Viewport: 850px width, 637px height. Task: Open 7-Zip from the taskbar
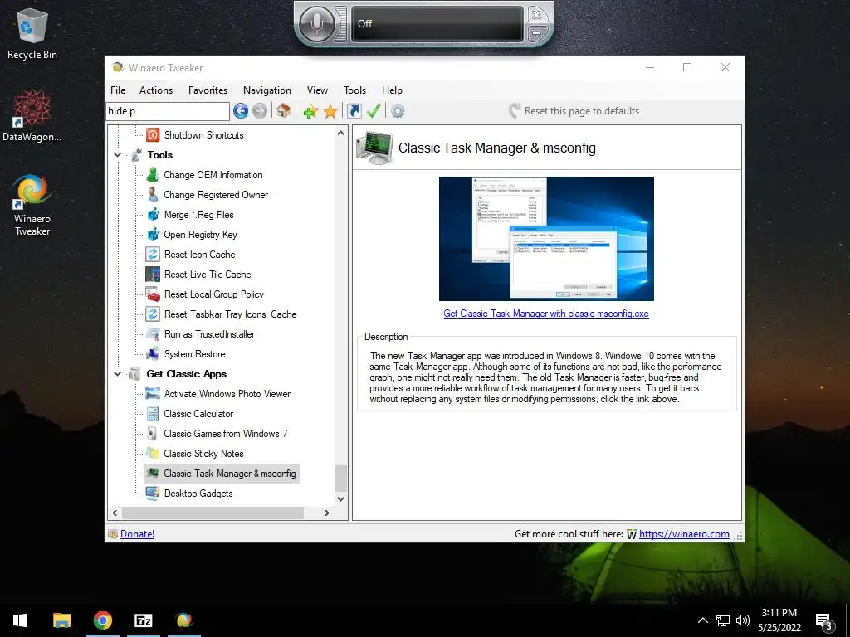point(143,620)
